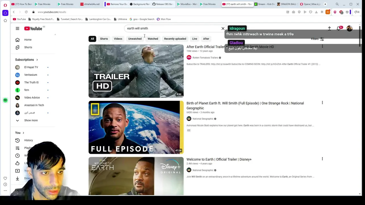This screenshot has height=205, width=365.
Task: Clear the search box with X
Action: 223,28
